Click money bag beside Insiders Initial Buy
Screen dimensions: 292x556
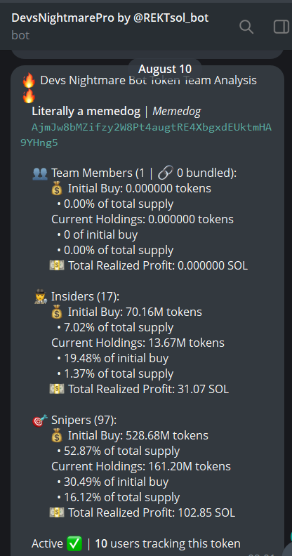point(57,312)
